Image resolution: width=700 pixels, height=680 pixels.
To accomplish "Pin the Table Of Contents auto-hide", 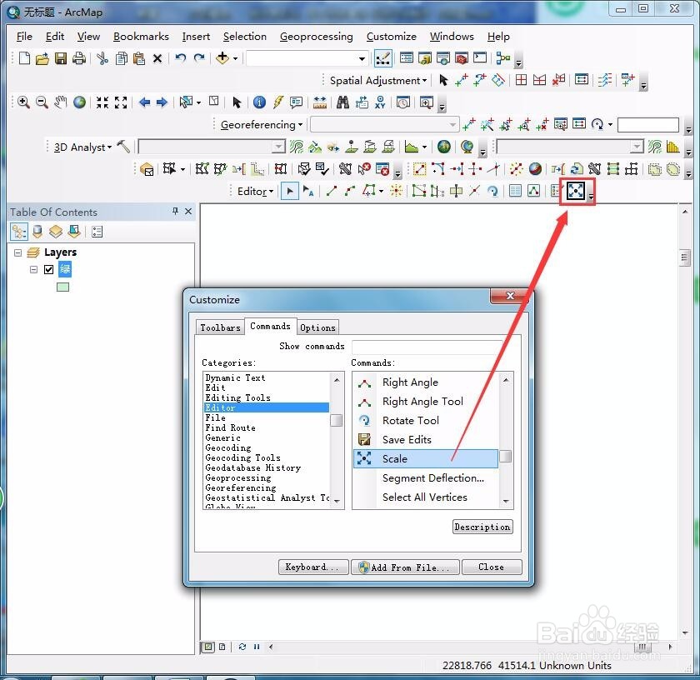I will point(175,211).
